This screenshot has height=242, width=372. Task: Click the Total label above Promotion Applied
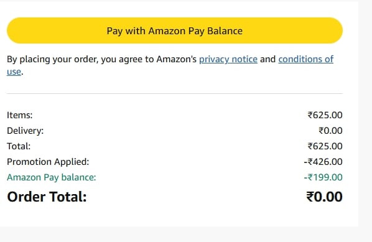click(19, 146)
